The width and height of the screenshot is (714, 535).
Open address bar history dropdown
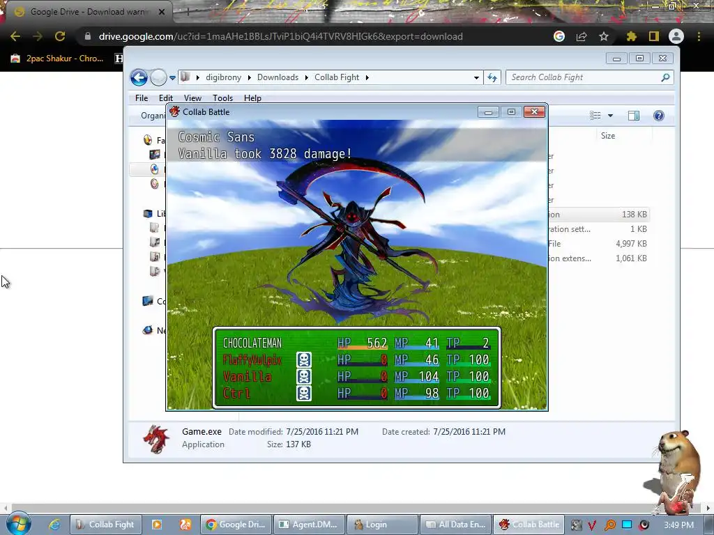476,78
